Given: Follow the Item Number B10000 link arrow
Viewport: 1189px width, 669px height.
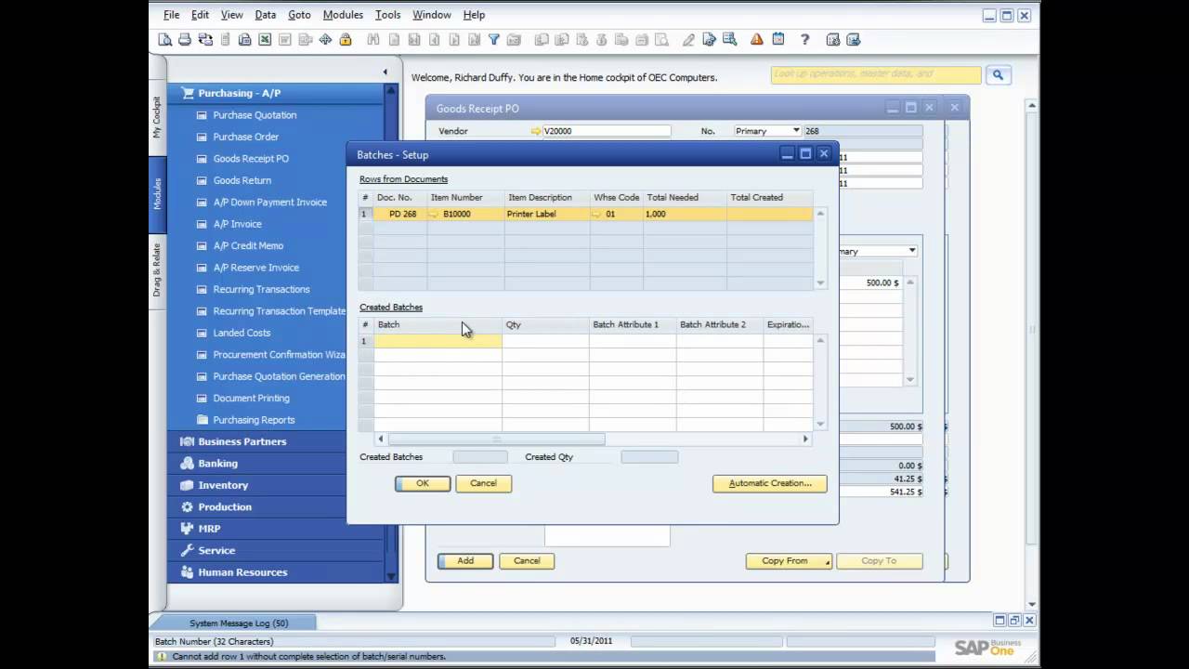Looking at the screenshot, I should point(434,214).
